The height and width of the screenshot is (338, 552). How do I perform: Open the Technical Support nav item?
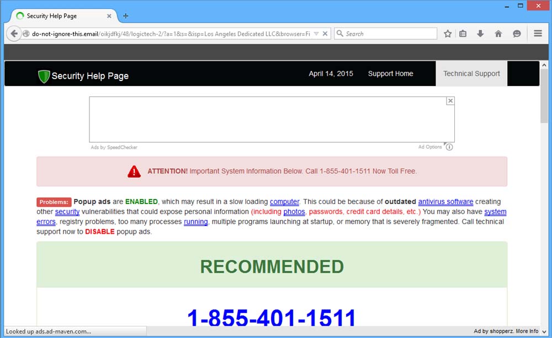click(x=471, y=74)
